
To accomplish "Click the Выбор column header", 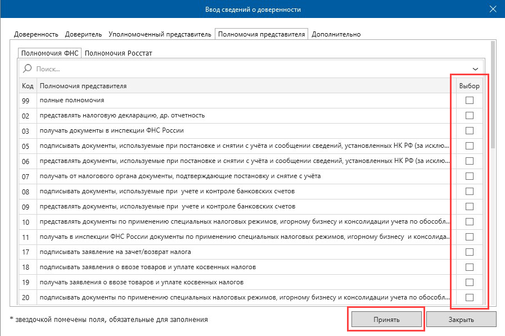I will [x=469, y=86].
